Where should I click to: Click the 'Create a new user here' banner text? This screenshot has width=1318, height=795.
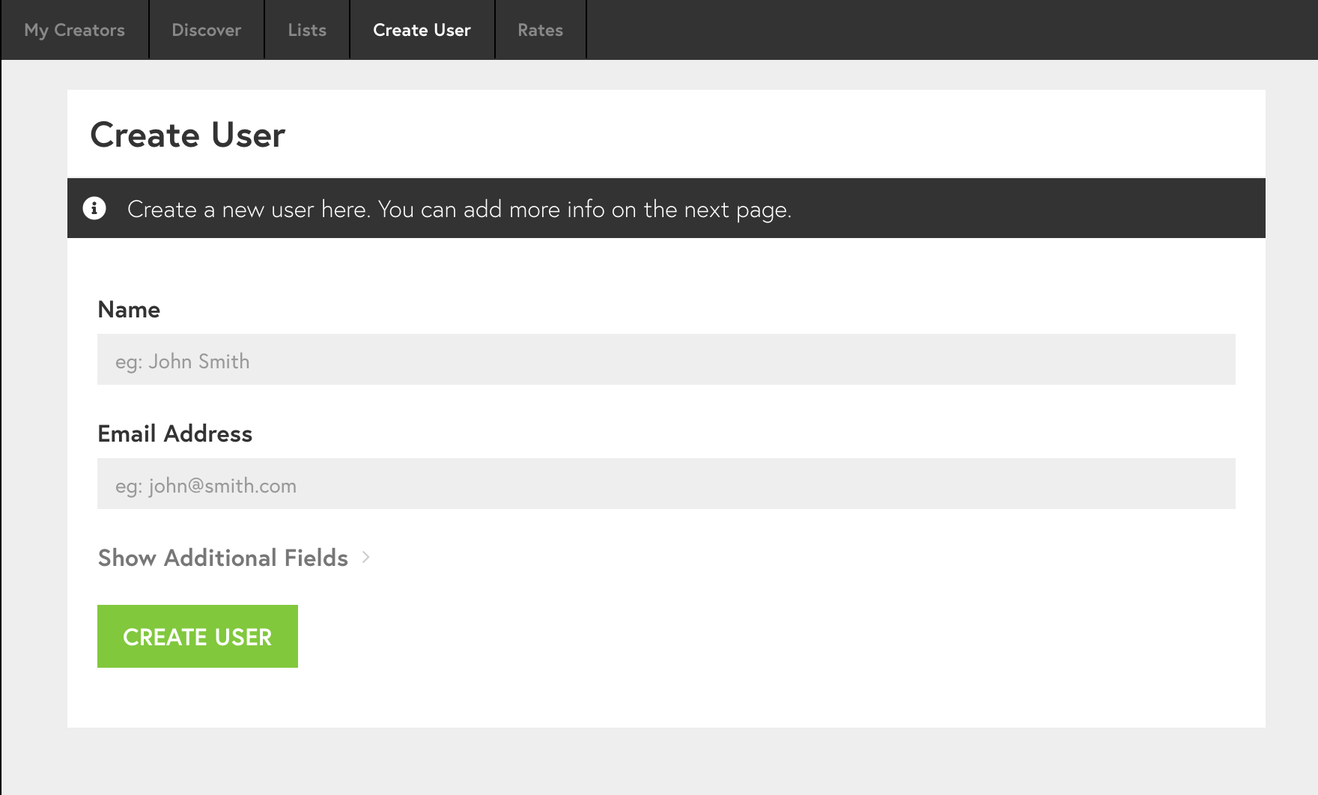click(459, 209)
